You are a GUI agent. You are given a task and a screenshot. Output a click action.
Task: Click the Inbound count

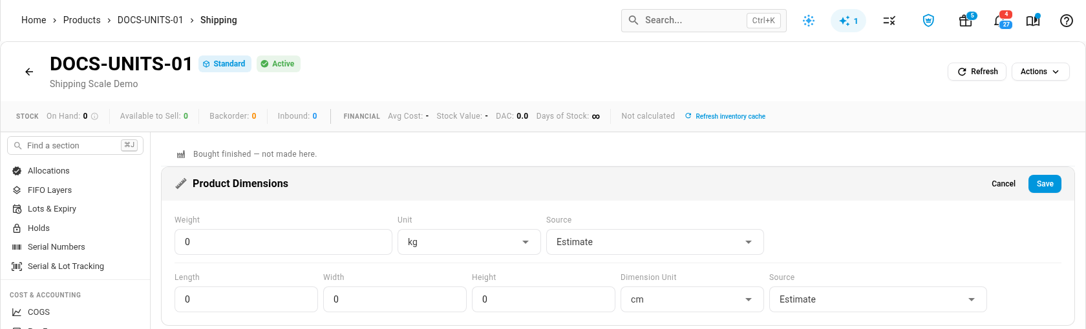click(315, 116)
